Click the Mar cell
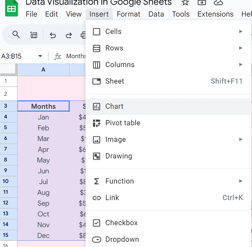 coord(43,139)
